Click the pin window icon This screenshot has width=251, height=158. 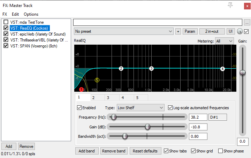tap(230, 5)
